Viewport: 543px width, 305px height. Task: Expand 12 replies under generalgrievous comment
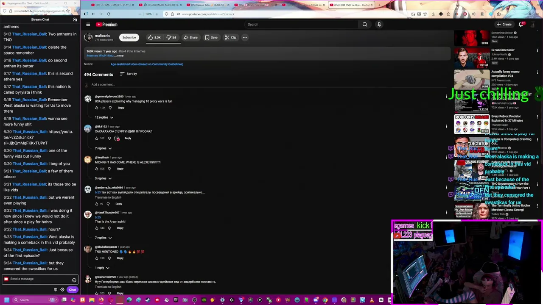tap(104, 117)
